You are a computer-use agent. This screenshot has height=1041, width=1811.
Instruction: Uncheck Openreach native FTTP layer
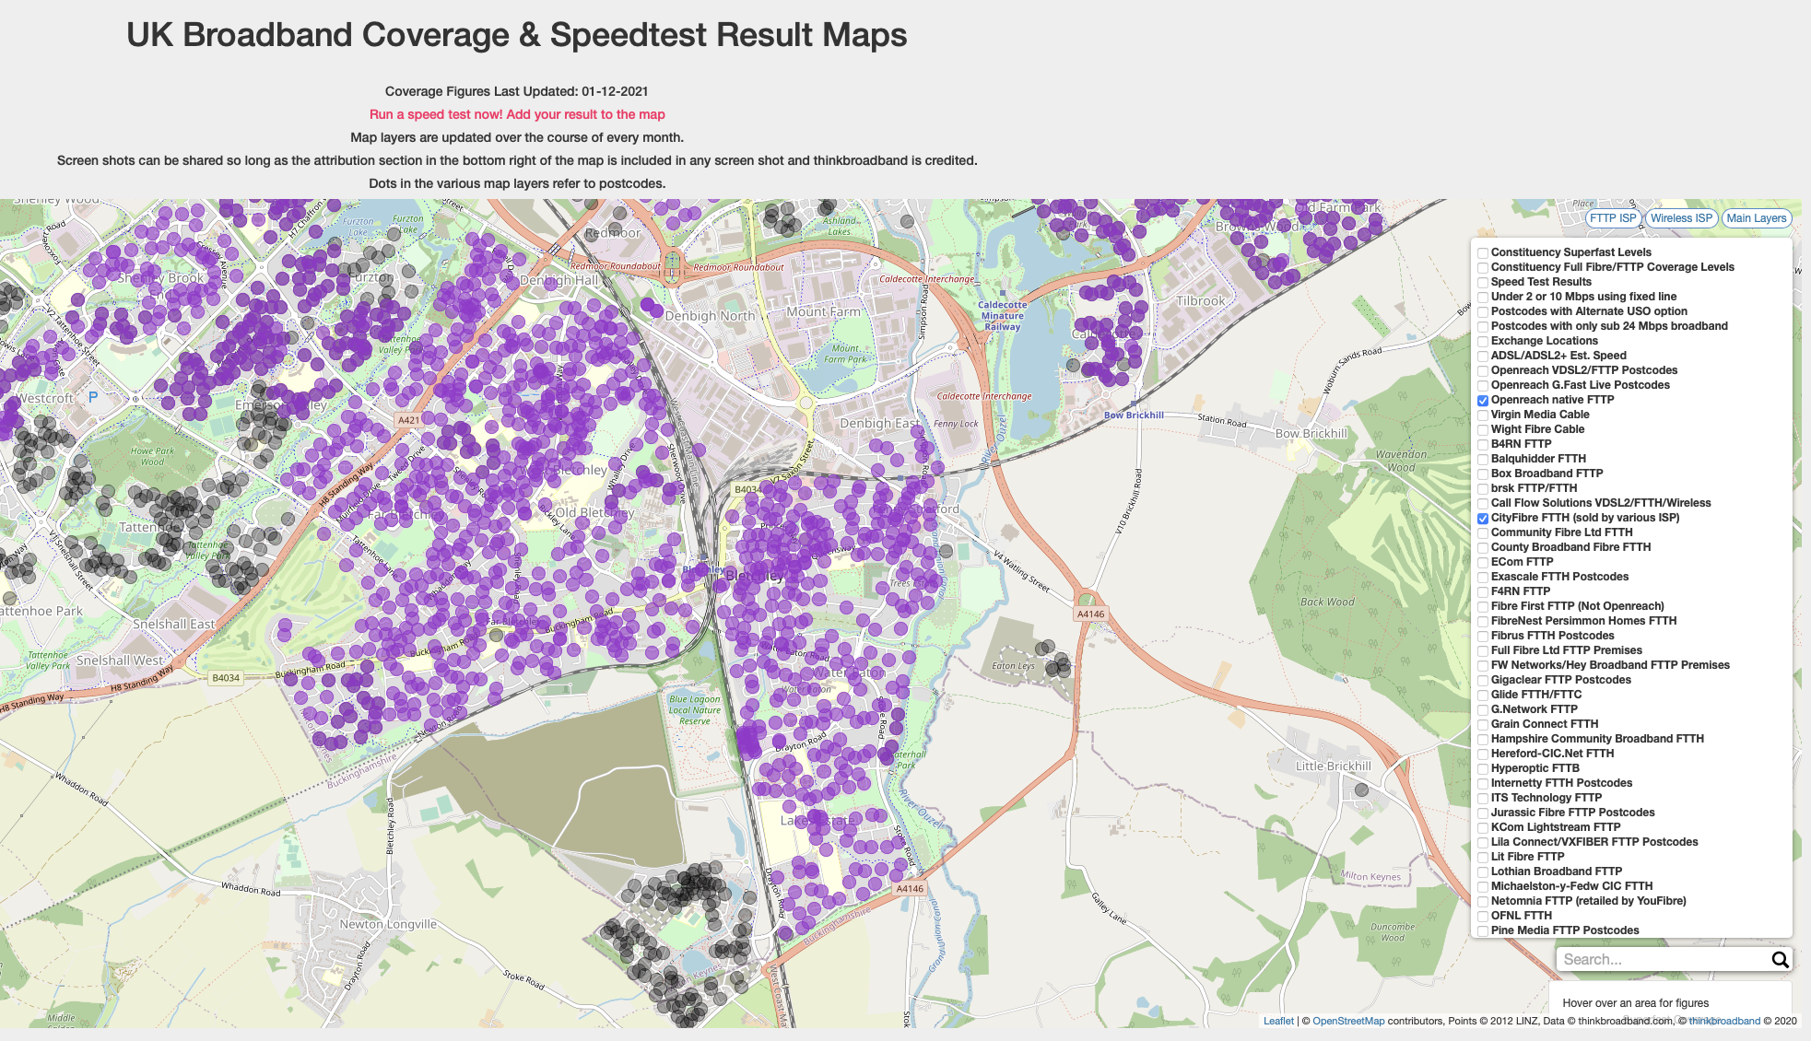(x=1483, y=400)
